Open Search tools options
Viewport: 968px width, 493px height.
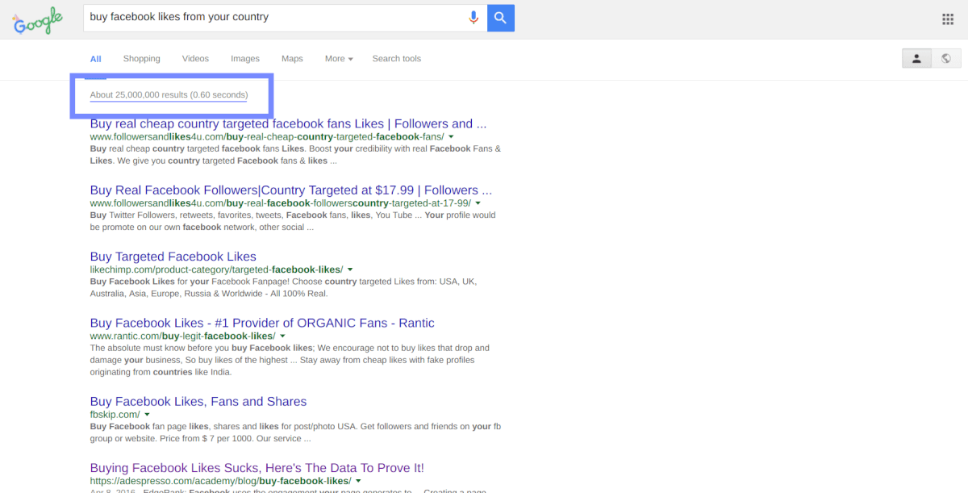coord(396,59)
